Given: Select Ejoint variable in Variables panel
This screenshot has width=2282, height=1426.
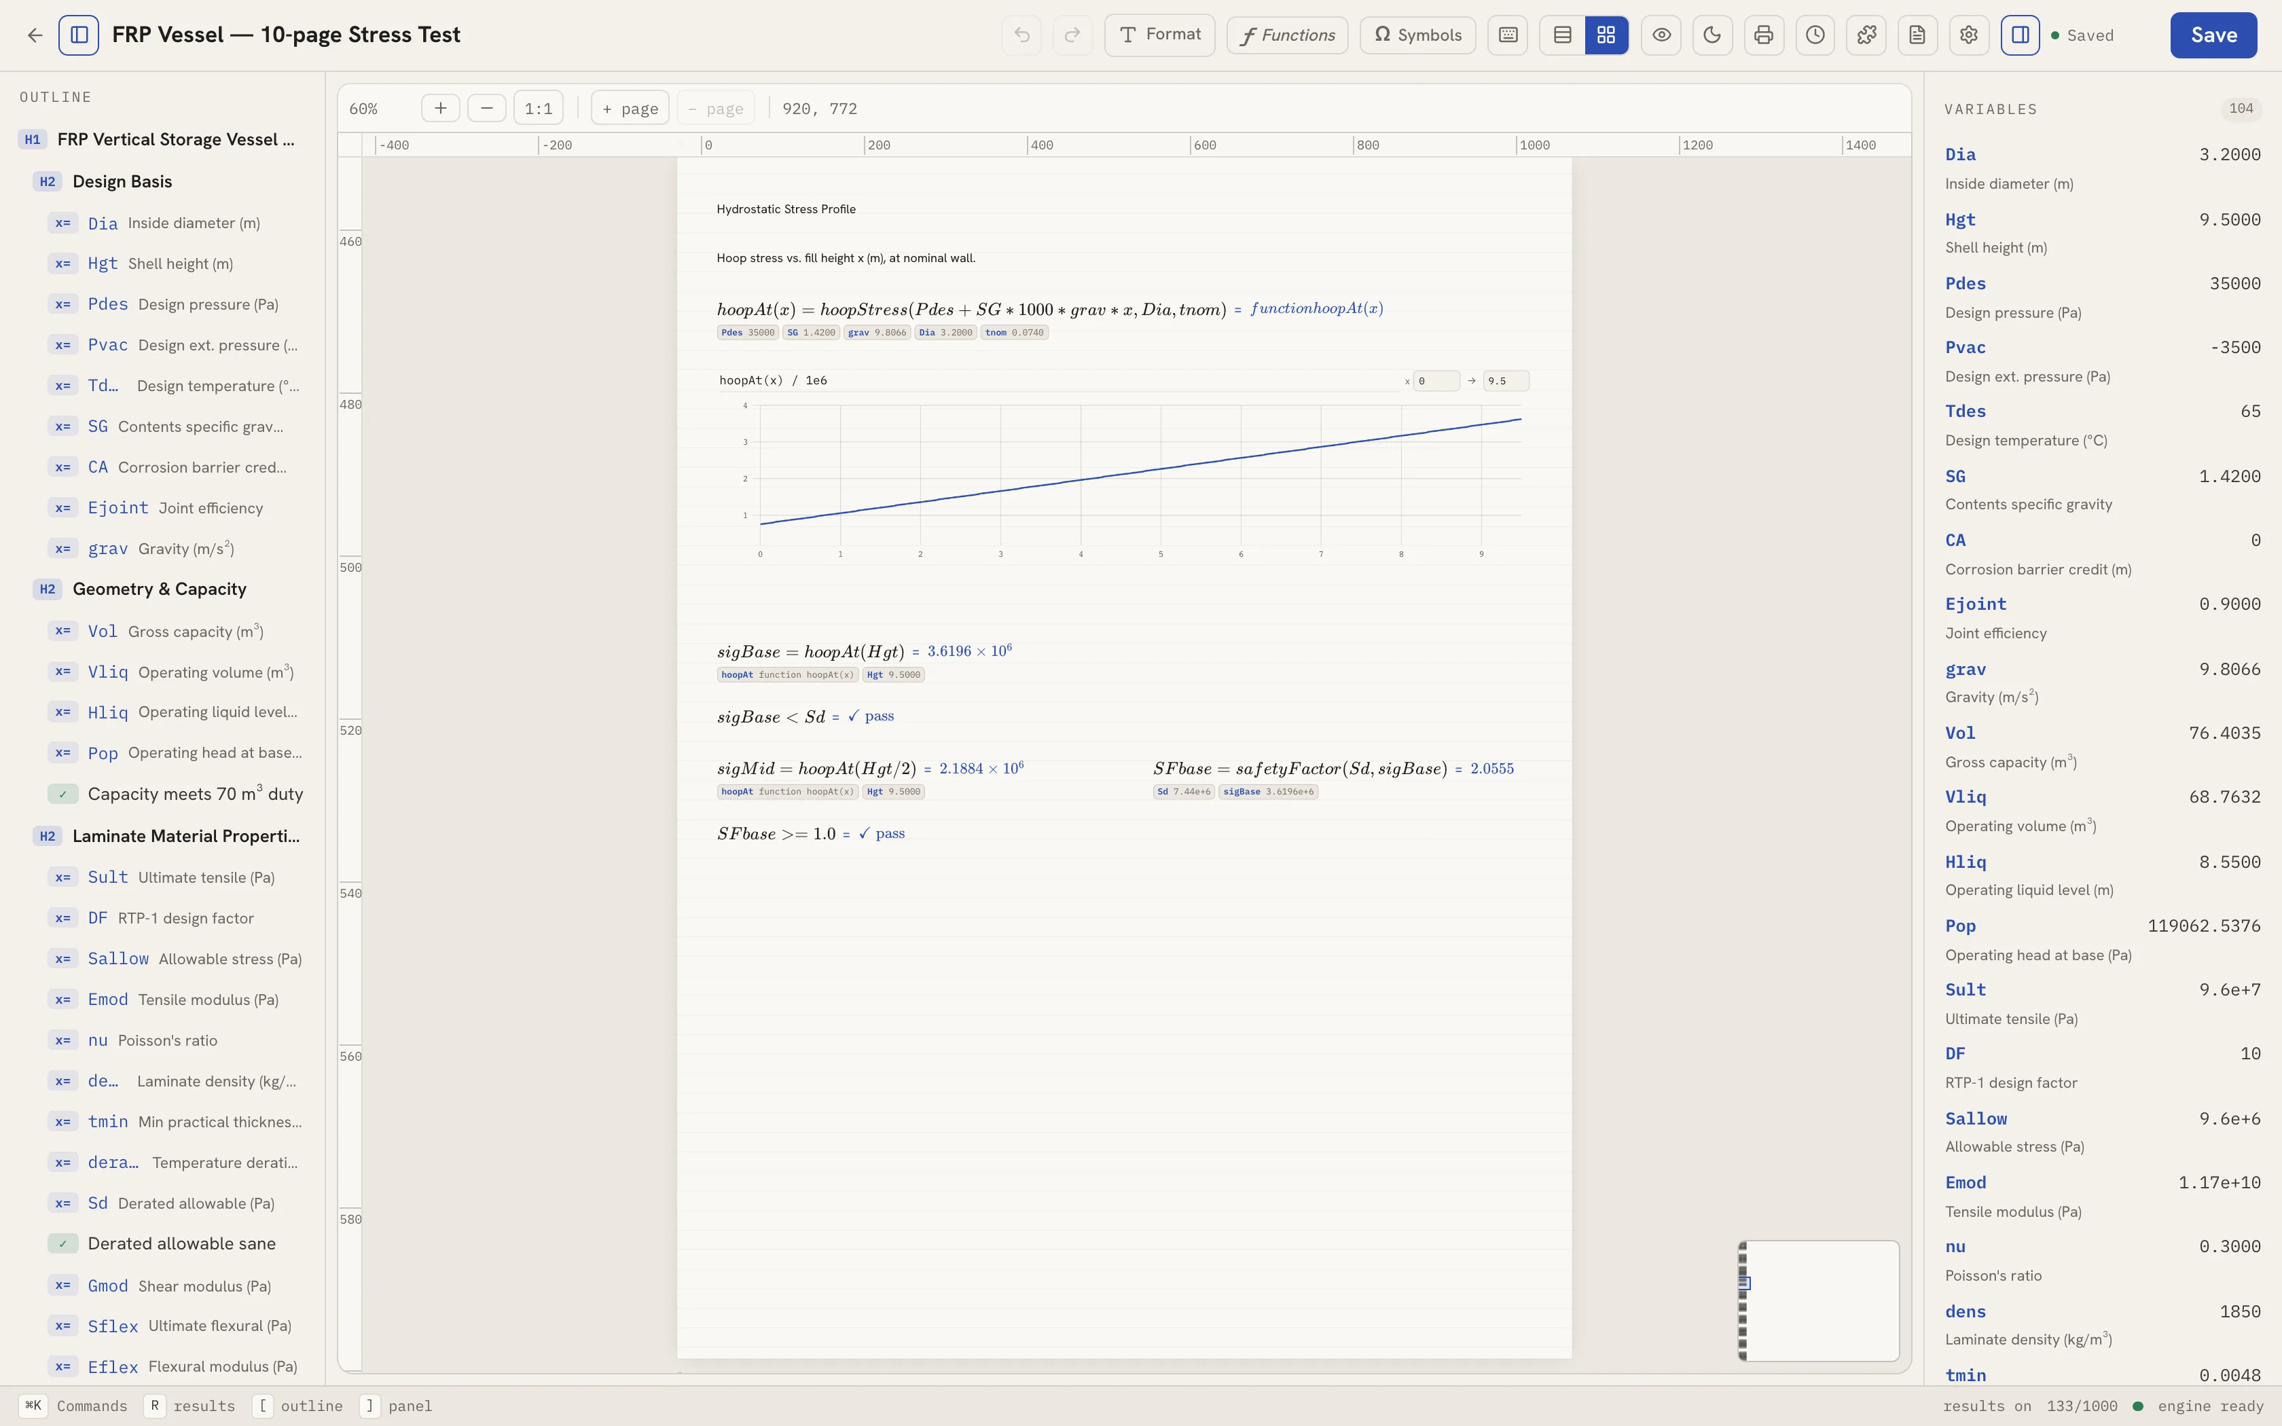Looking at the screenshot, I should tap(2103, 618).
